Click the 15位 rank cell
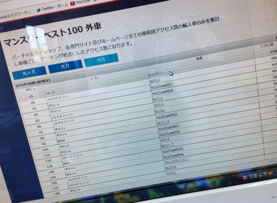The height and width of the screenshot is (203, 277). tap(53, 177)
